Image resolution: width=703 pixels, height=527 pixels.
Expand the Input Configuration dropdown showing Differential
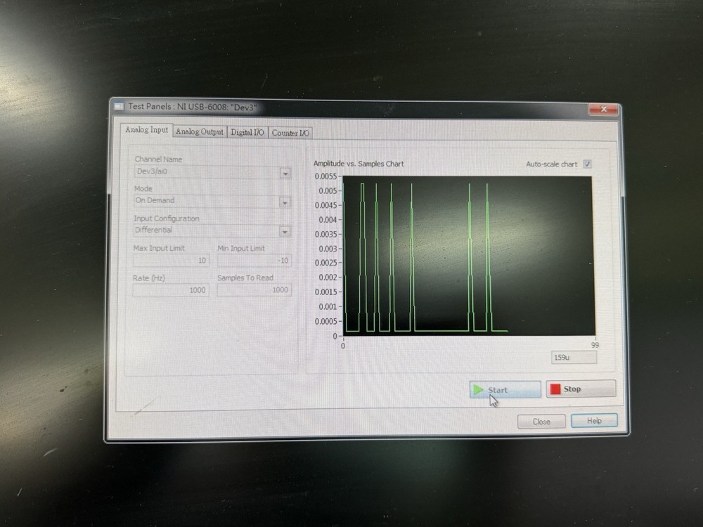(285, 231)
